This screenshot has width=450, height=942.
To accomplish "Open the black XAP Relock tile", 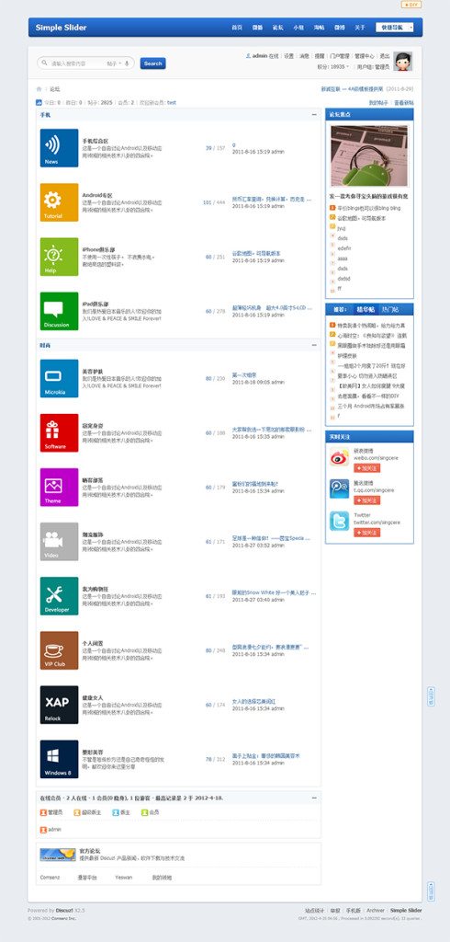I will coord(59,705).
